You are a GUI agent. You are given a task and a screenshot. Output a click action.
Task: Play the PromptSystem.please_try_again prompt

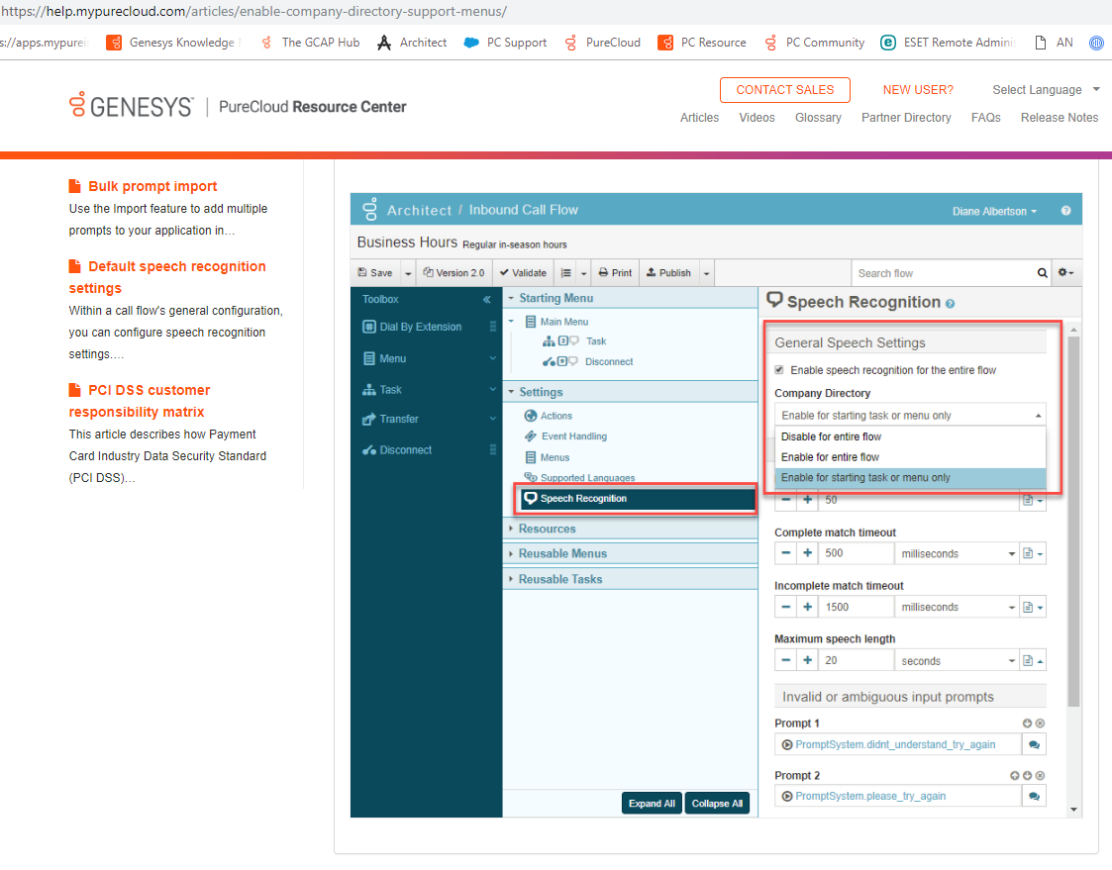pyautogui.click(x=786, y=796)
